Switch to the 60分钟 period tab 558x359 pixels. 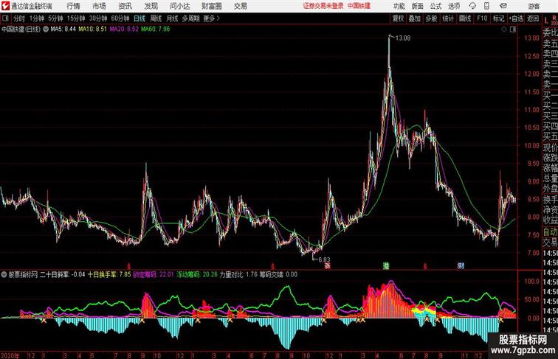pyautogui.click(x=120, y=18)
